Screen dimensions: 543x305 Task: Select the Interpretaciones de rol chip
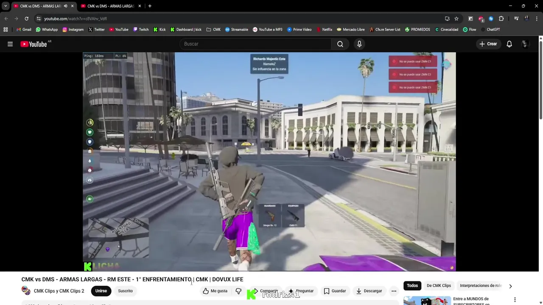pyautogui.click(x=481, y=286)
